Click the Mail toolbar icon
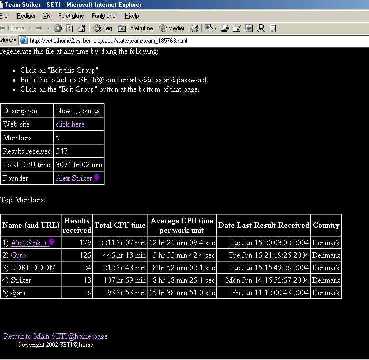 (x=209, y=28)
